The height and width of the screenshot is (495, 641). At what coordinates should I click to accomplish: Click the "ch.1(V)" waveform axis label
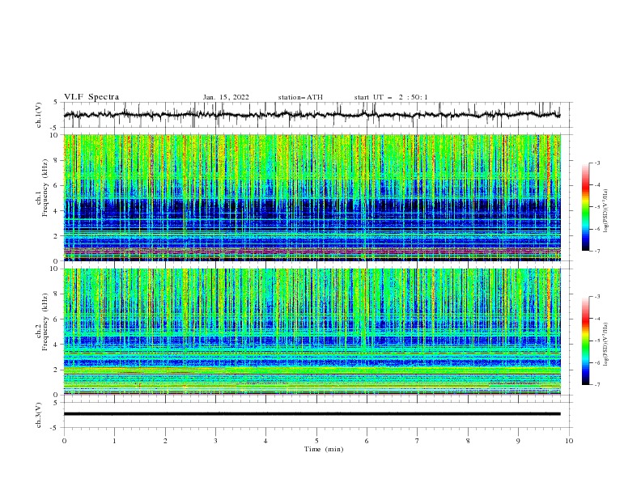(x=39, y=115)
